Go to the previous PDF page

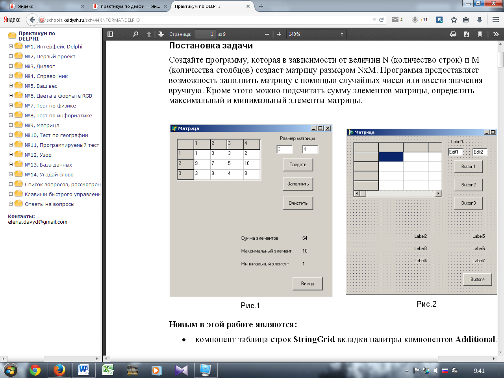[x=149, y=34]
